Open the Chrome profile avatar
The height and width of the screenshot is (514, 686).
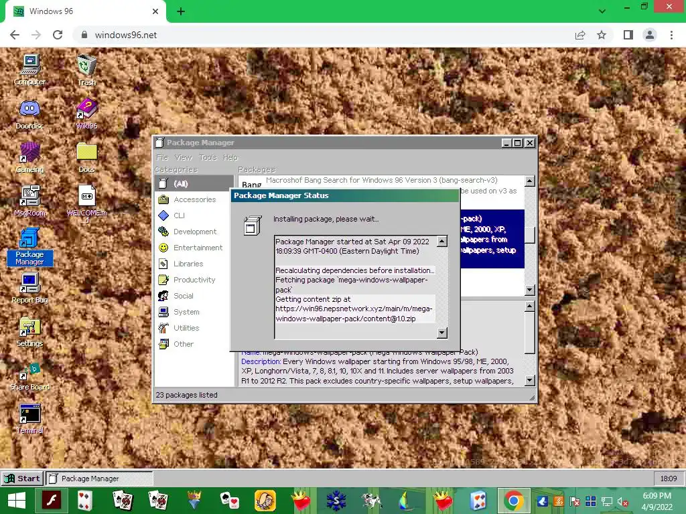click(x=650, y=35)
